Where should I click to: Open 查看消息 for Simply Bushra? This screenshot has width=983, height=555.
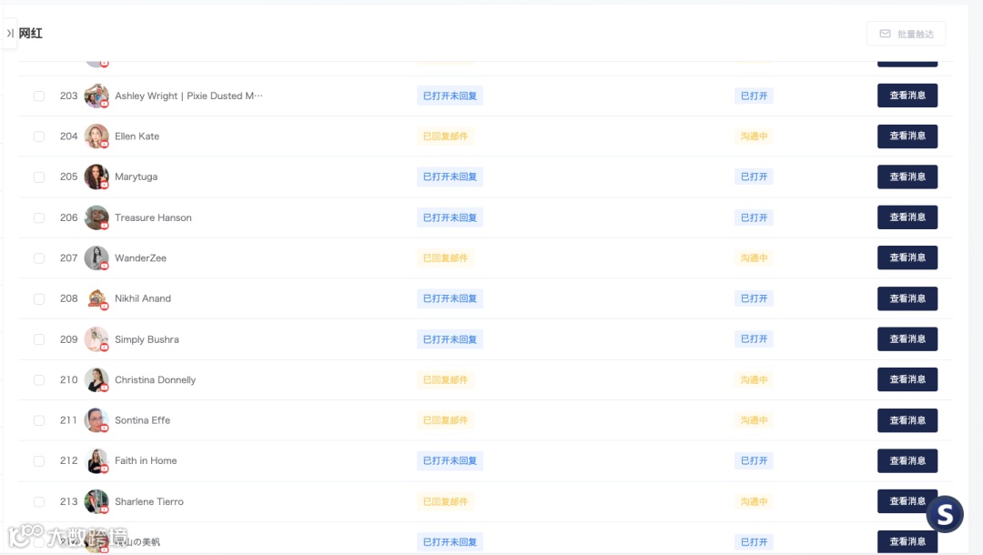[907, 338]
